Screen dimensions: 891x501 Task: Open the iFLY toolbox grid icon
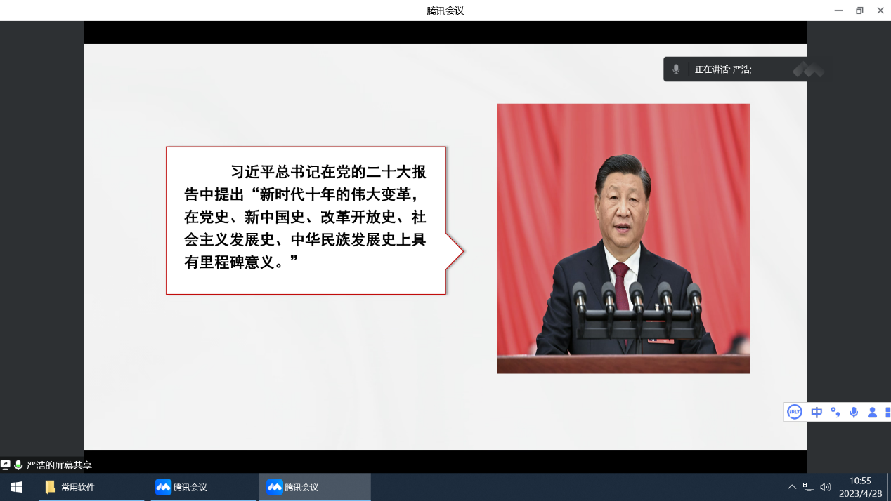pyautogui.click(x=887, y=412)
